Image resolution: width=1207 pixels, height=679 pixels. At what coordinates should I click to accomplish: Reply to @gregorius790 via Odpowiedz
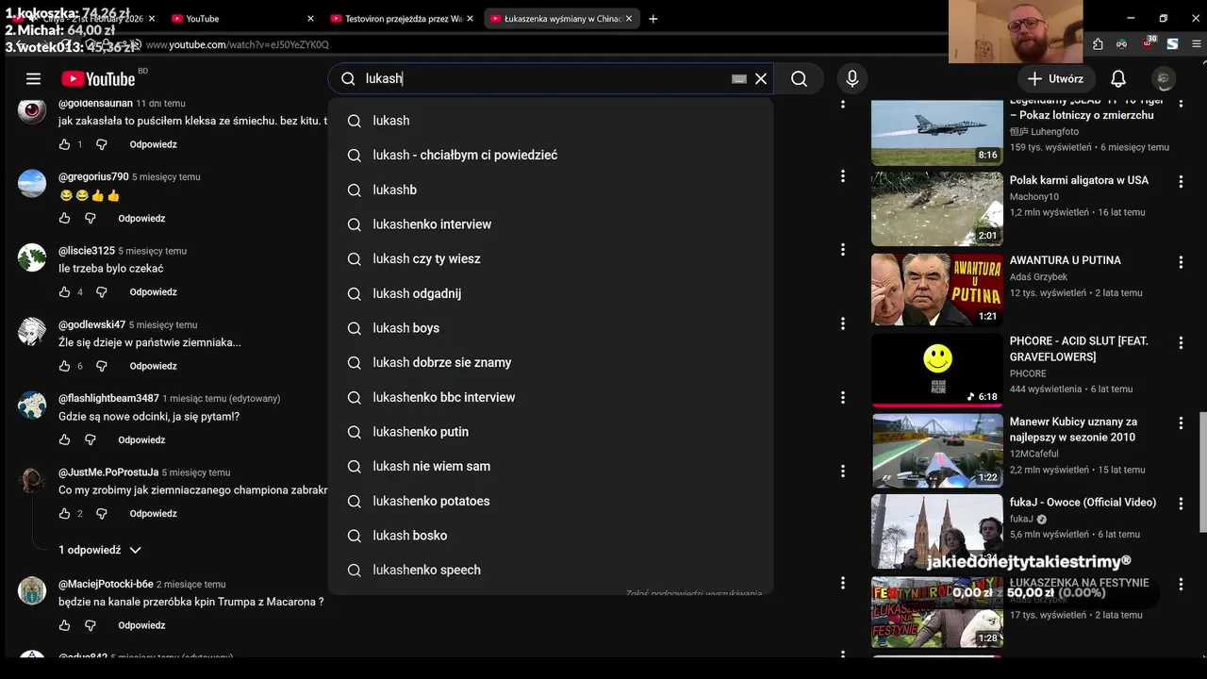tap(141, 218)
